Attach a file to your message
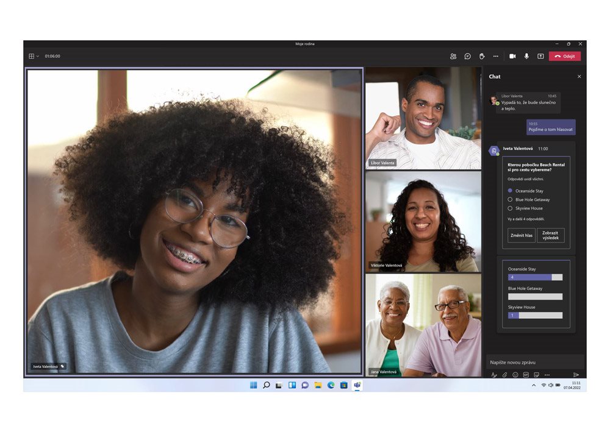Image resolution: width=610 pixels, height=432 pixels. pyautogui.click(x=504, y=374)
